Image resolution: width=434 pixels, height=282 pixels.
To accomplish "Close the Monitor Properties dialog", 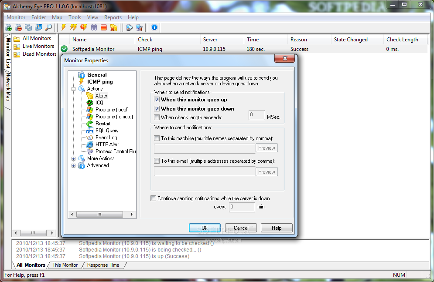I will click(284, 58).
